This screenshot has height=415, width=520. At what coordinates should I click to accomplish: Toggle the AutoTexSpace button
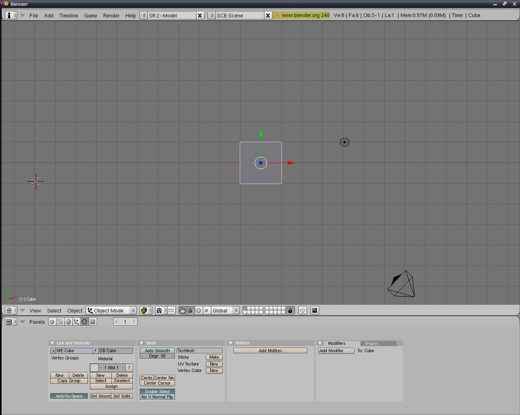[69, 396]
